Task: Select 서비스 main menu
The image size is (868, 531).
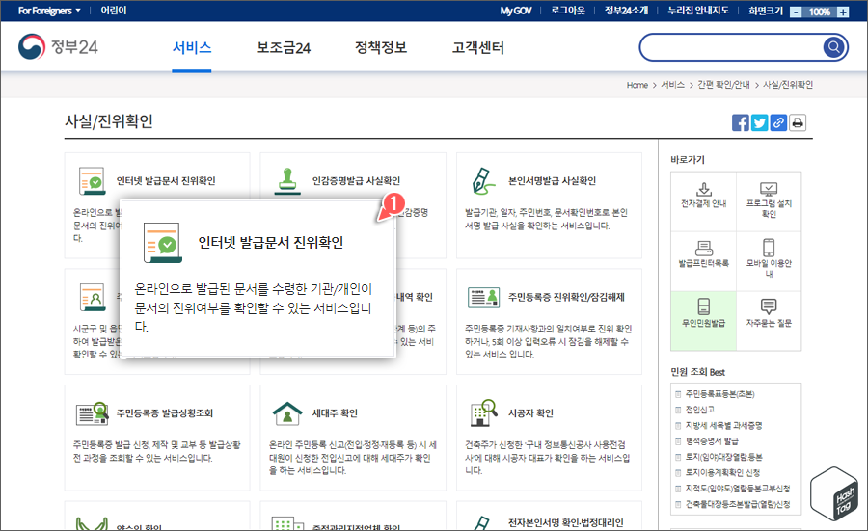Action: point(192,47)
